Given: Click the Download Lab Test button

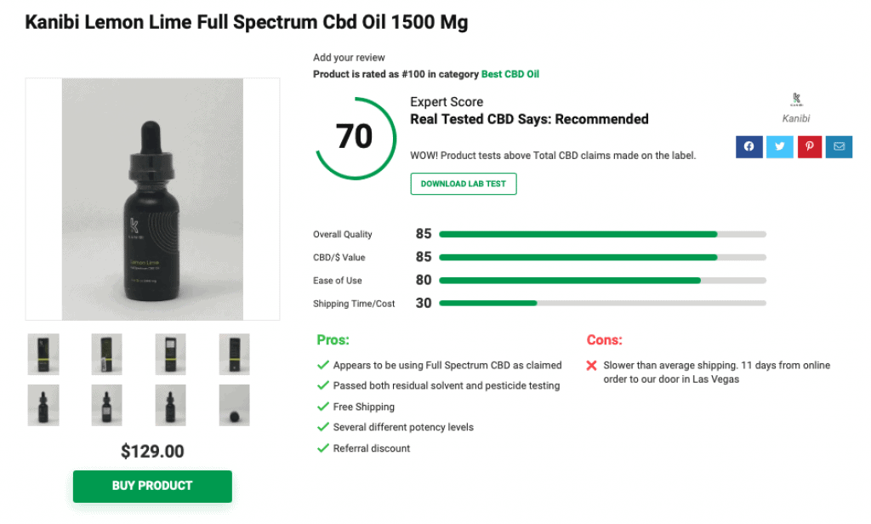Looking at the screenshot, I should pos(463,184).
